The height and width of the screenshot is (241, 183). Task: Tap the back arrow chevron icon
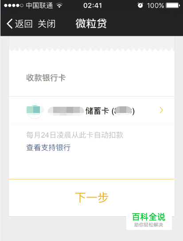[10, 24]
